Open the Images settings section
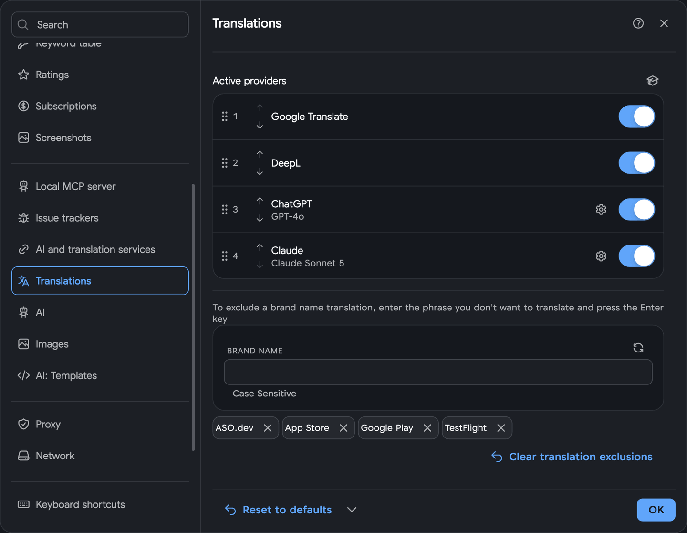This screenshot has height=533, width=687. pos(100,344)
